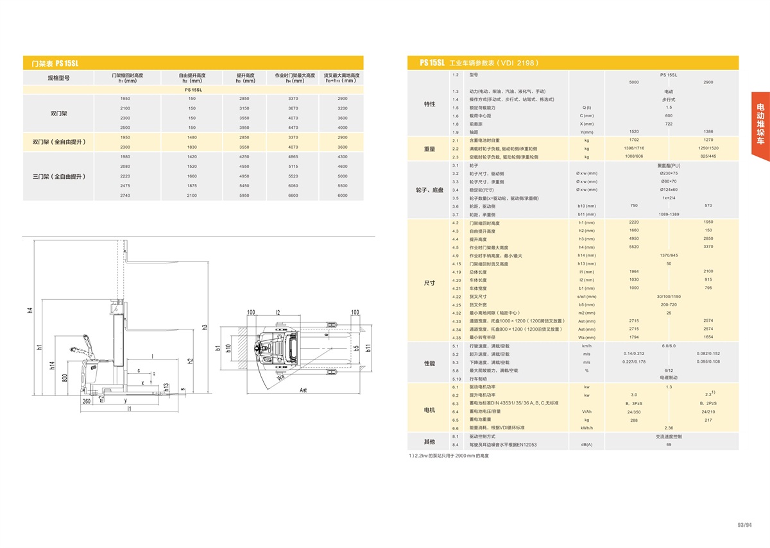Select the energy consumption value '2.36'
770x548 pixels.
pos(669,428)
